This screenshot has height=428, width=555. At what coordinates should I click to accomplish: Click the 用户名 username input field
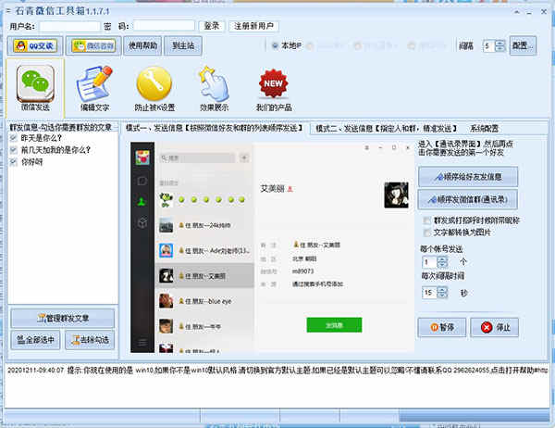63,25
